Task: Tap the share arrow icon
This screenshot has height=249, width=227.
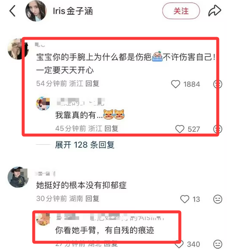Action: (214, 11)
